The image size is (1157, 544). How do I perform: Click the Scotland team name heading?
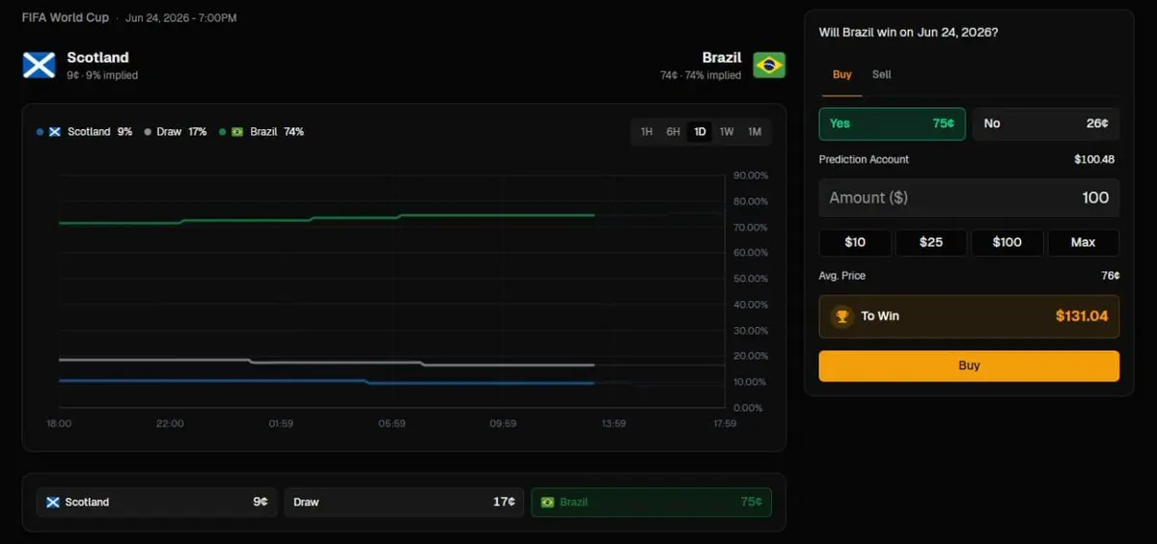pyautogui.click(x=97, y=58)
